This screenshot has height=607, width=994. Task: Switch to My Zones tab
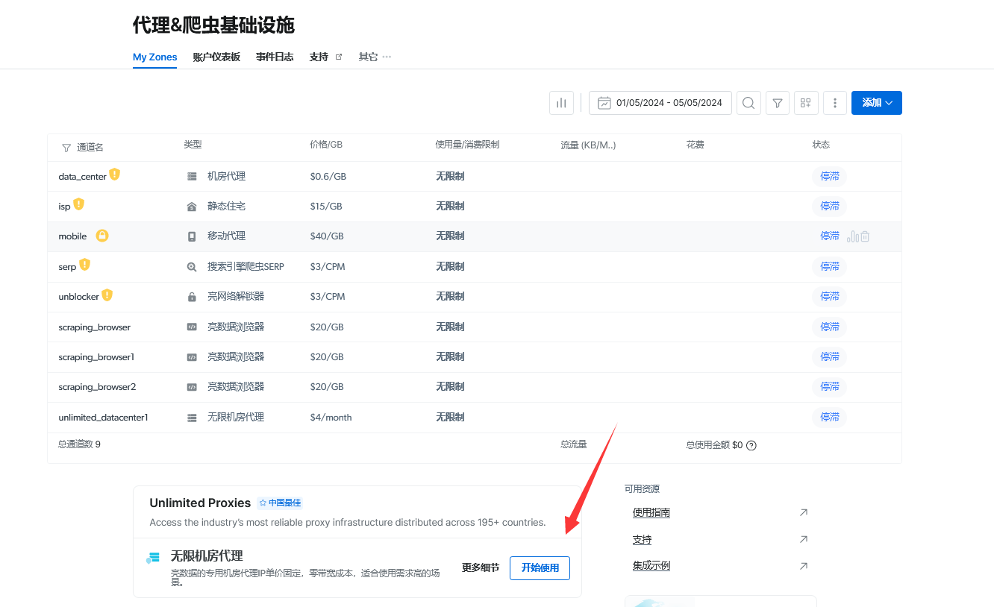155,57
